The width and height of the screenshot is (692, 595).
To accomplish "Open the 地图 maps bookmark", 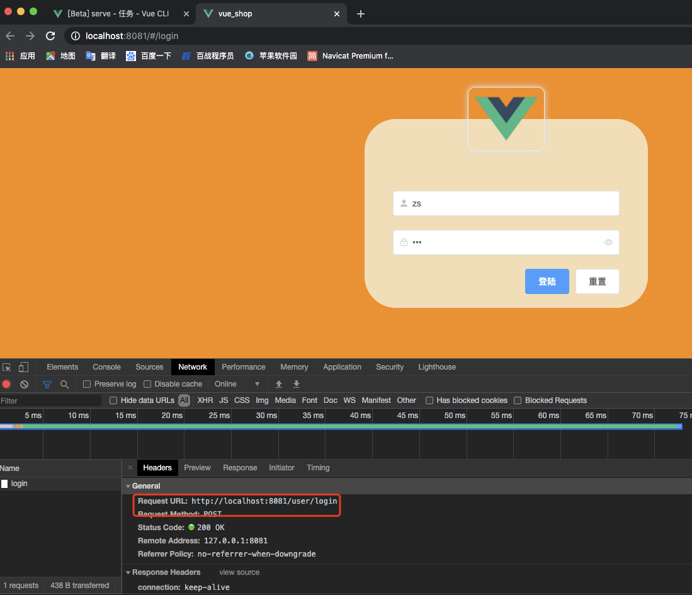I will [x=61, y=56].
